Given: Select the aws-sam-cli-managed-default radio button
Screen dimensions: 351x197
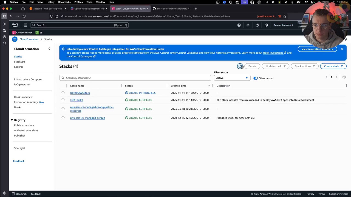Looking at the screenshot, I should pos(63,118).
